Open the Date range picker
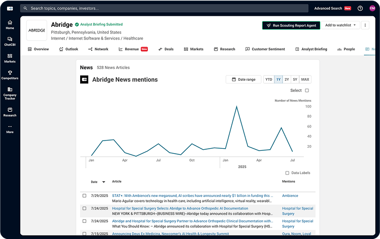This screenshot has width=380, height=239. point(244,80)
